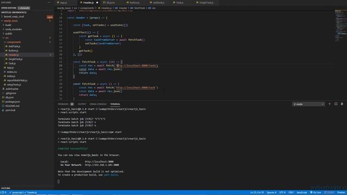Click the errors and warnings status indicator
Image resolution: width=347 pixels, height=195 pixels.
[x=4, y=193]
